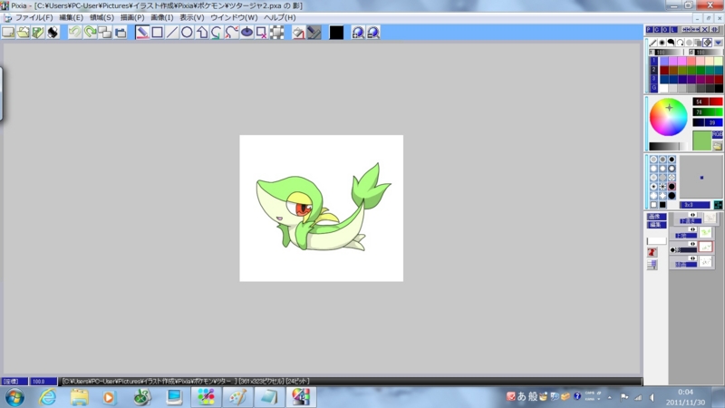The width and height of the screenshot is (725, 408).
Task: Click the teal brush-size icon beside 3x3
Action: [x=718, y=205]
